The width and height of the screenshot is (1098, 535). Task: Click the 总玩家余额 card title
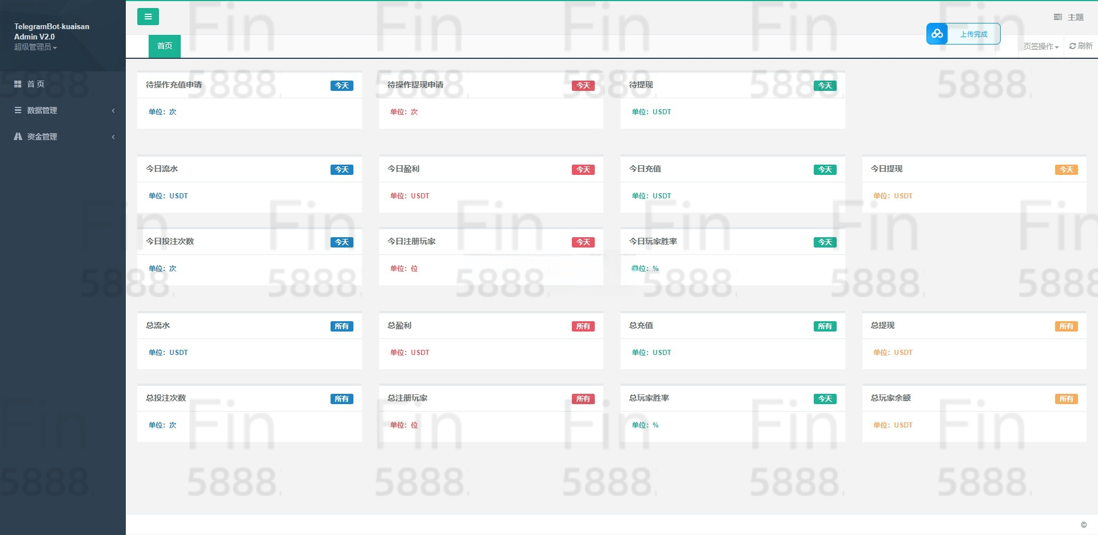890,398
